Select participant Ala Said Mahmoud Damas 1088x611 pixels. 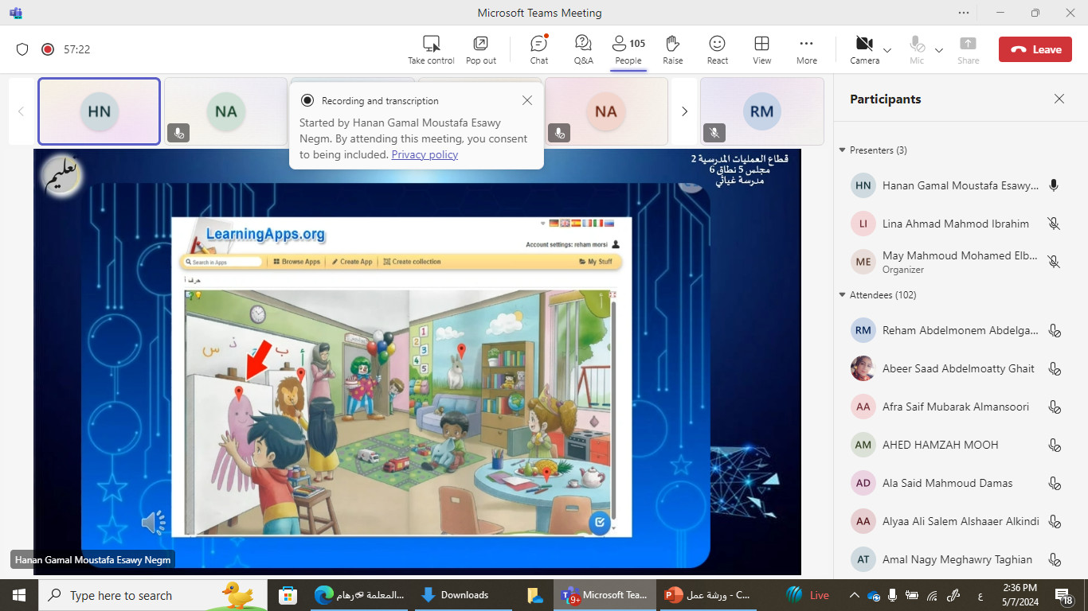(956, 483)
